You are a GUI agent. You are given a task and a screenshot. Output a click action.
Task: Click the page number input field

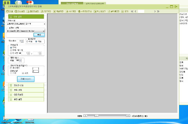pos(141,11)
